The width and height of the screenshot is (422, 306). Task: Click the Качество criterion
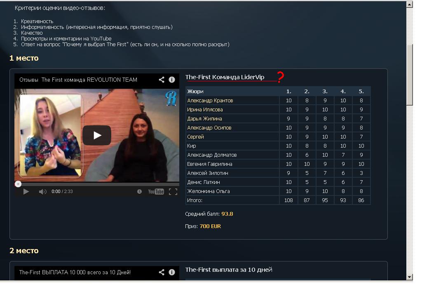tap(32, 33)
